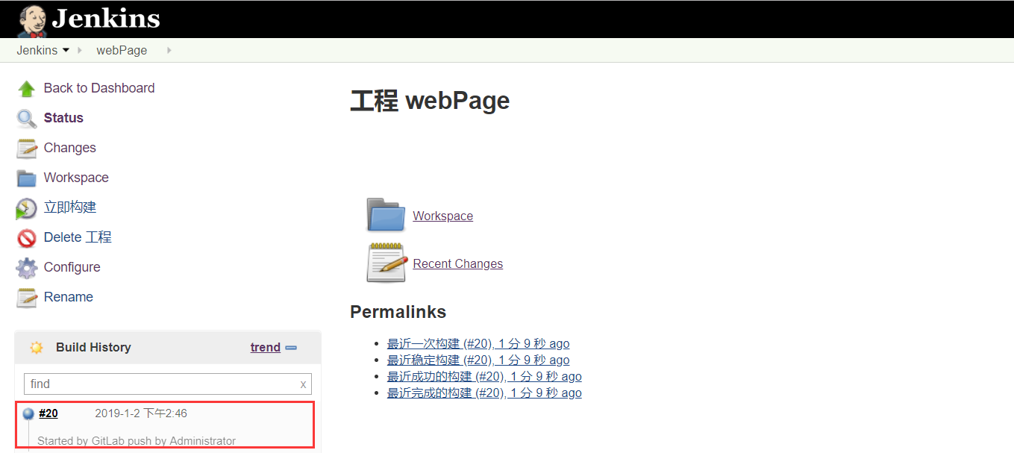Select Delete 工程 in the sidebar
Viewport: 1014px width, 453px height.
tap(78, 237)
